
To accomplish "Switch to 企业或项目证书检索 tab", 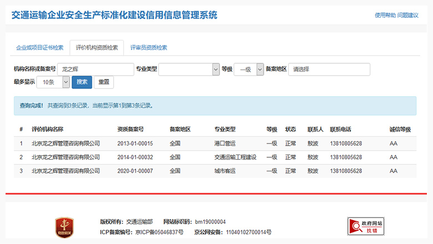I will (40, 48).
